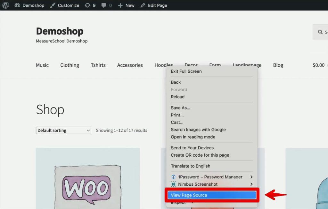Click the Edit Page pencil icon
This screenshot has width=328, height=209.
143,5
